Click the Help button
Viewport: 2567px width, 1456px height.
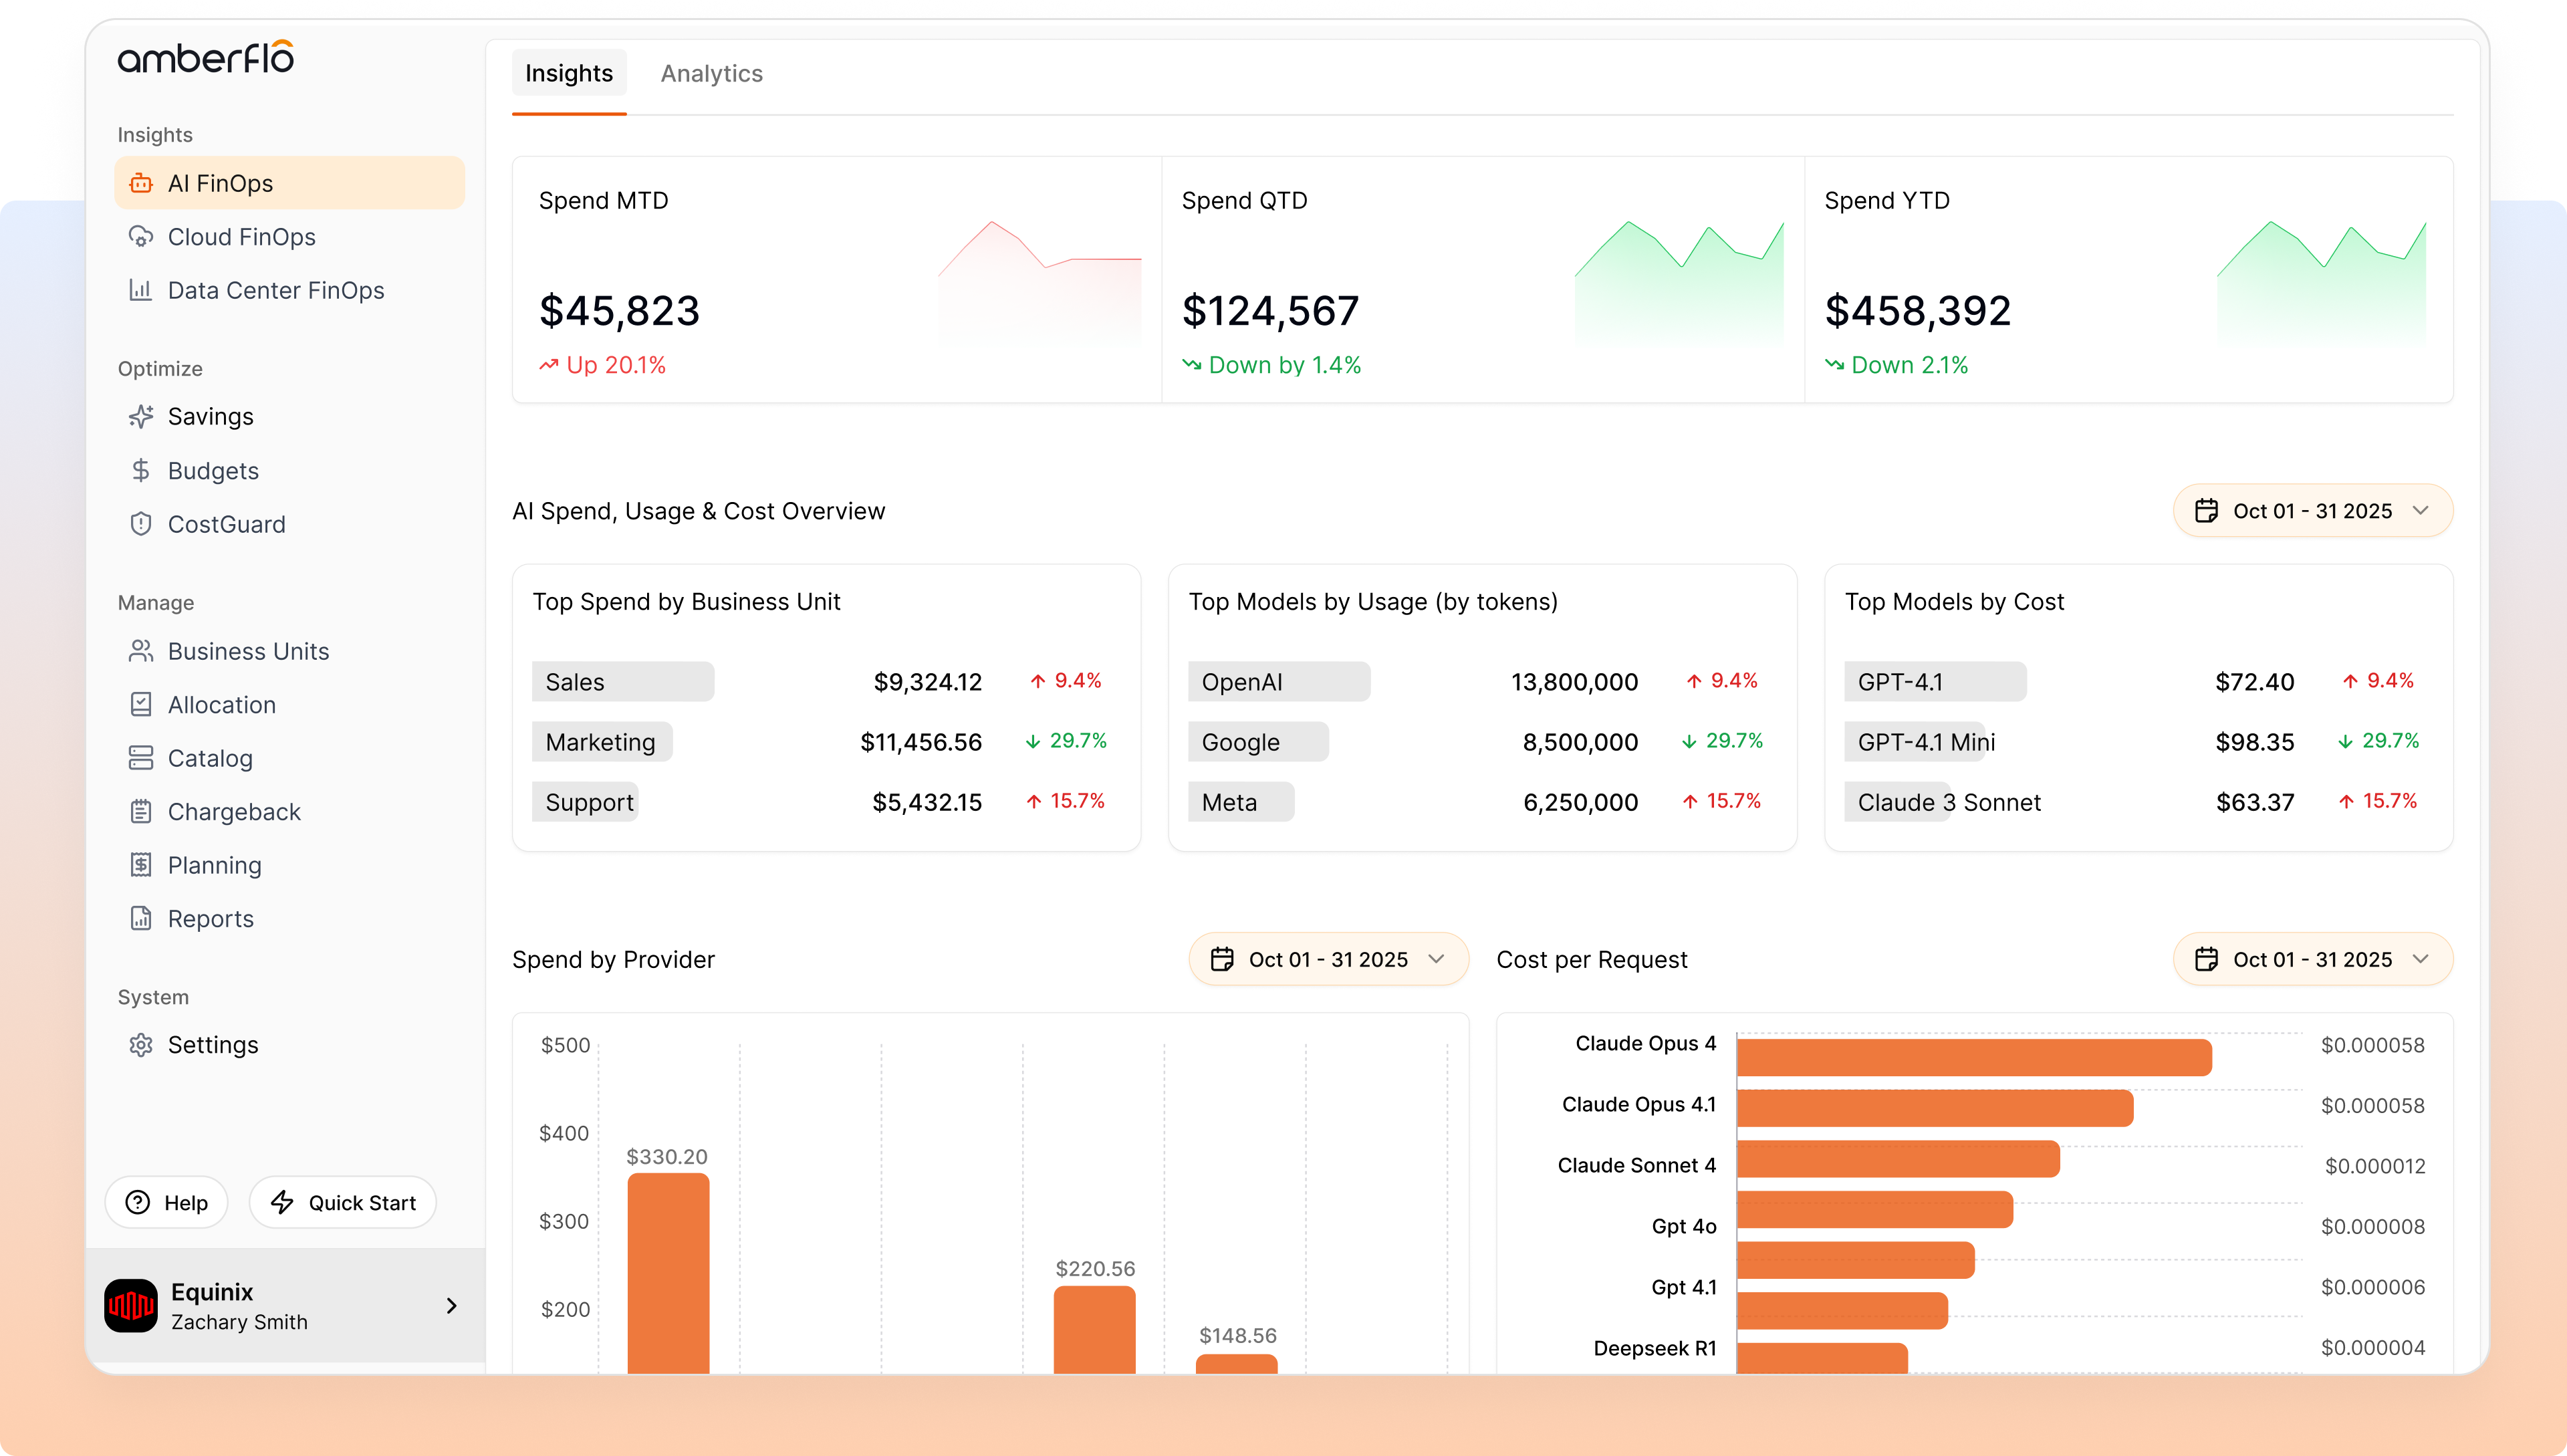[167, 1202]
